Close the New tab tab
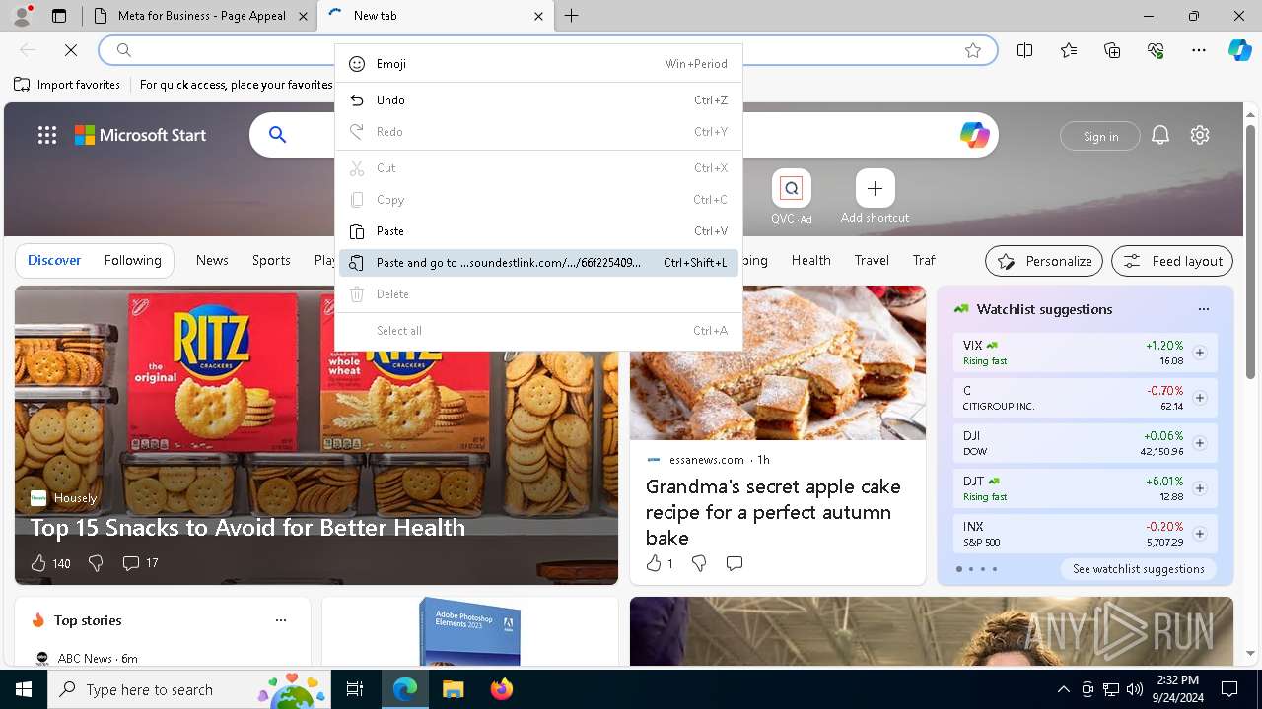 click(x=538, y=16)
